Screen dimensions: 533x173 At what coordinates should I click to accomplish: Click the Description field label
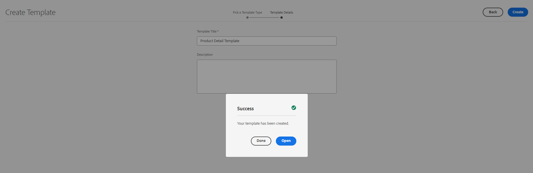[x=205, y=55]
